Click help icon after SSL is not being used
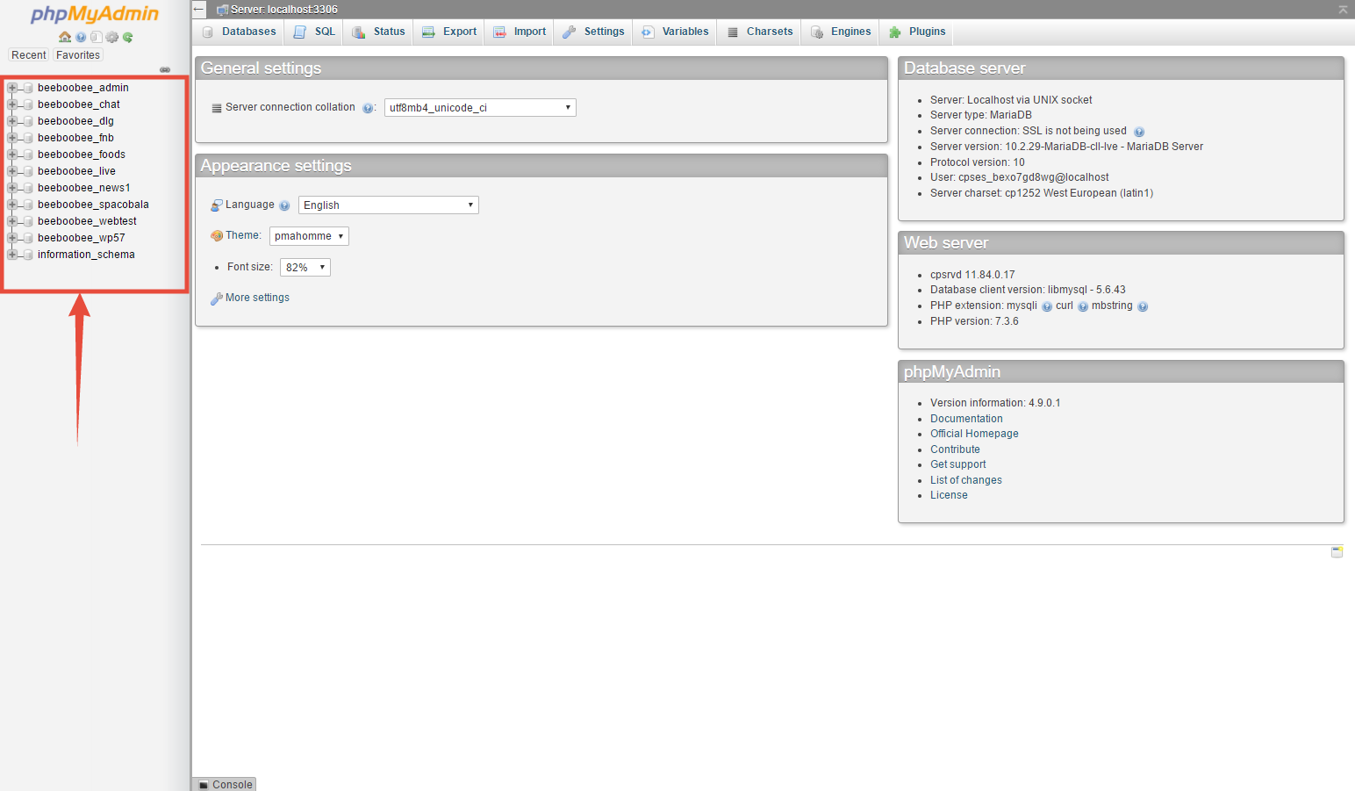Viewport: 1355px width, 791px height. pyautogui.click(x=1139, y=132)
